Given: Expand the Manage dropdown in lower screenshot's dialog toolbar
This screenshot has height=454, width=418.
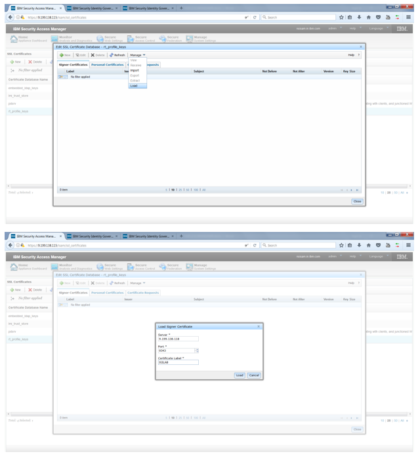Looking at the screenshot, I should click(x=138, y=283).
